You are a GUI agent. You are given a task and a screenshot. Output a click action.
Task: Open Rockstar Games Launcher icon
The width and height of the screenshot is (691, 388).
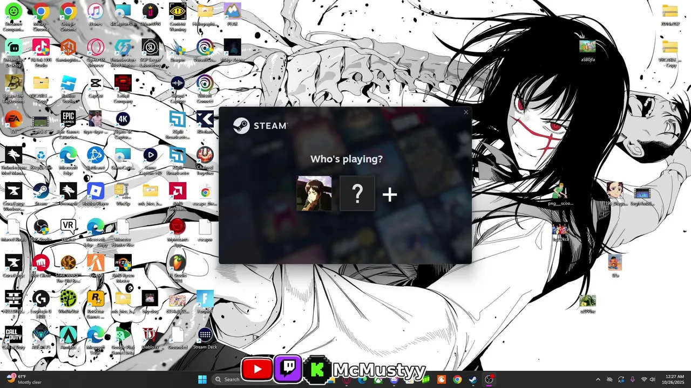click(x=96, y=305)
